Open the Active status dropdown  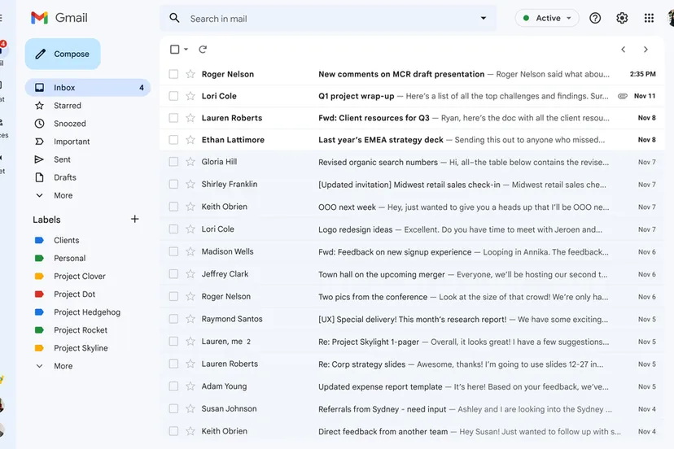tap(546, 18)
